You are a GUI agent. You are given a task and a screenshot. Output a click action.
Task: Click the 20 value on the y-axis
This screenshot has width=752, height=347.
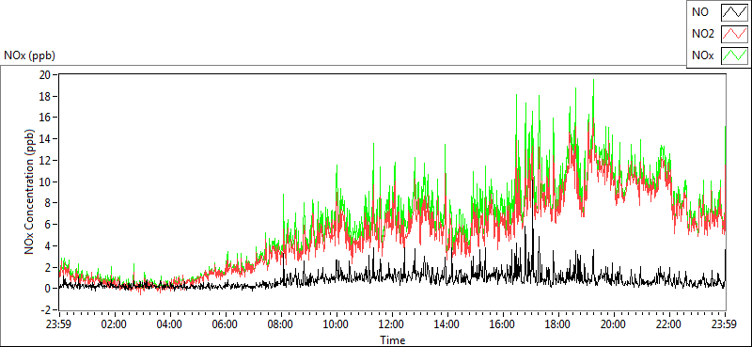click(x=46, y=75)
